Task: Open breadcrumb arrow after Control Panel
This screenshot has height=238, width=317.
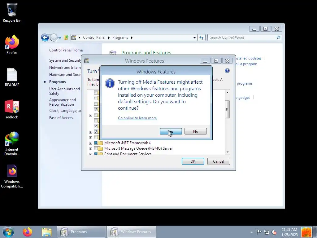Action: click(x=109, y=37)
